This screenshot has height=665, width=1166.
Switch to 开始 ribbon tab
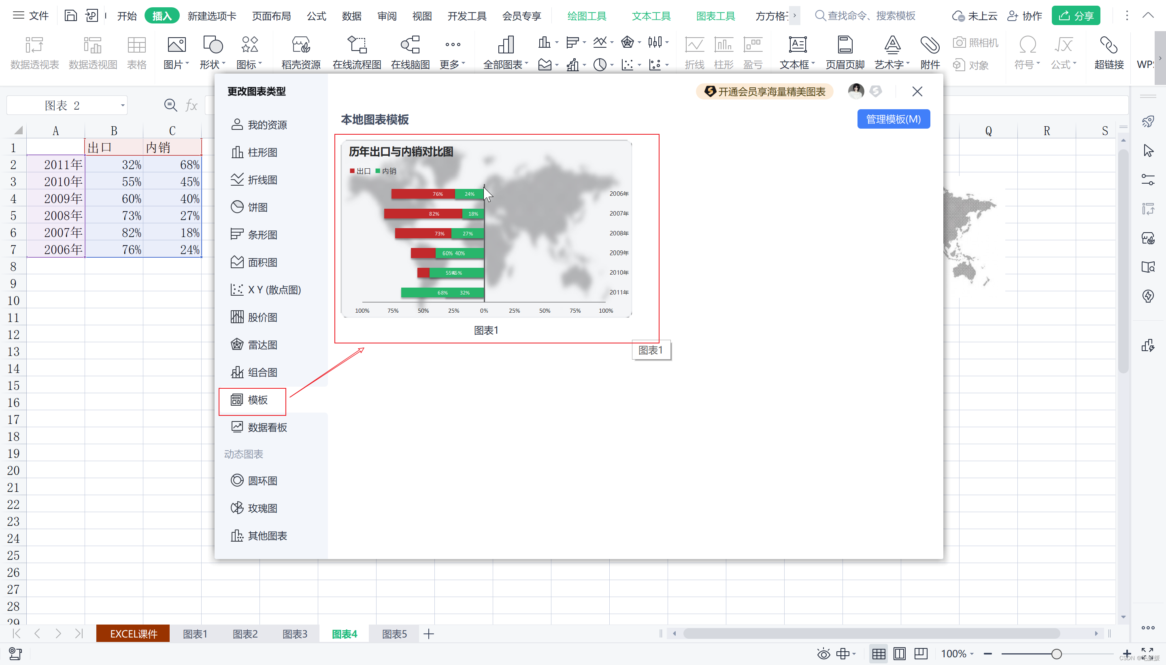click(127, 16)
